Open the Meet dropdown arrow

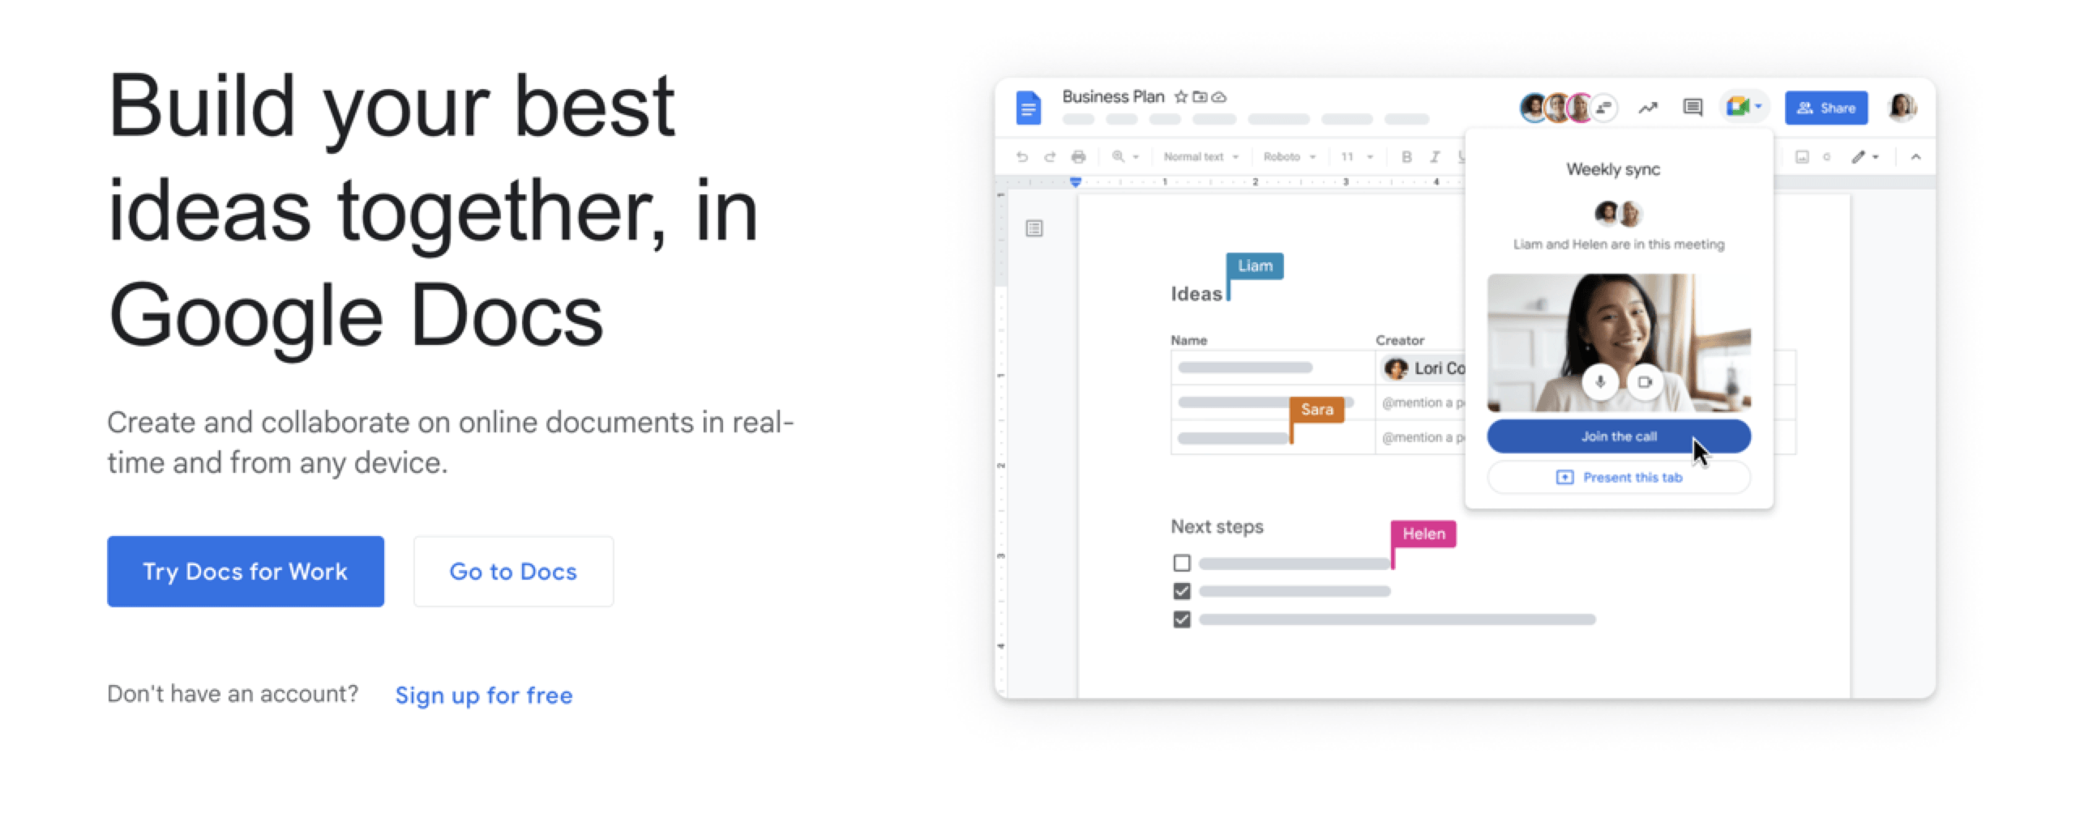coord(1758,107)
